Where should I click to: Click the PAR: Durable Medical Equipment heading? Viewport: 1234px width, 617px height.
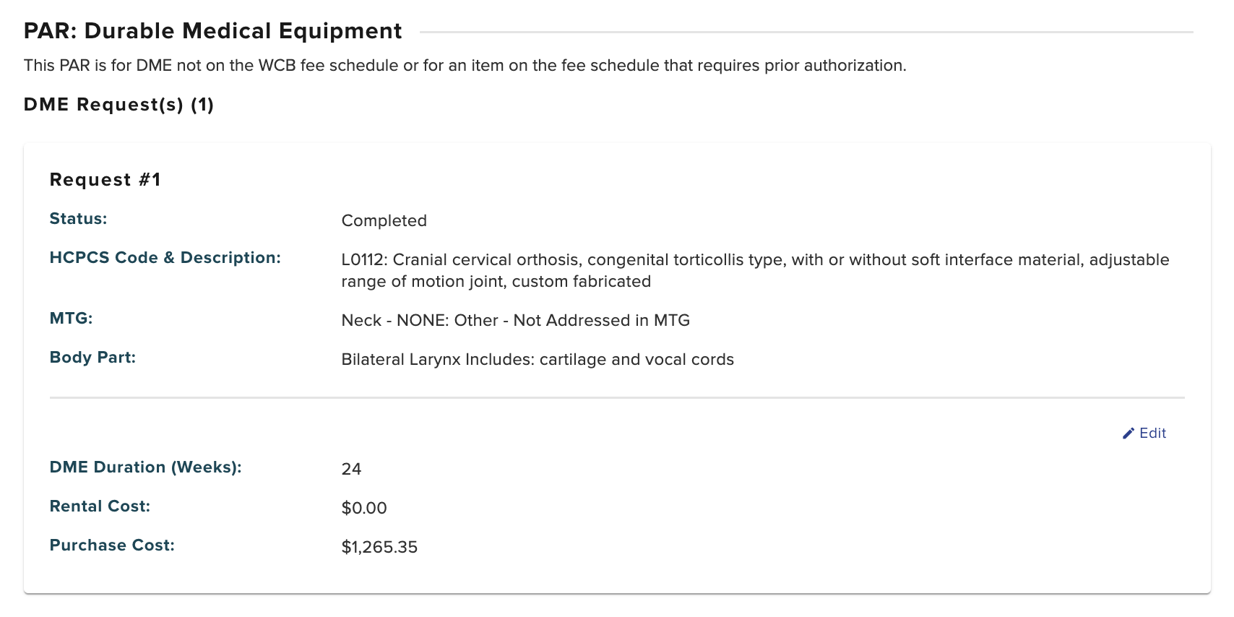coord(212,31)
